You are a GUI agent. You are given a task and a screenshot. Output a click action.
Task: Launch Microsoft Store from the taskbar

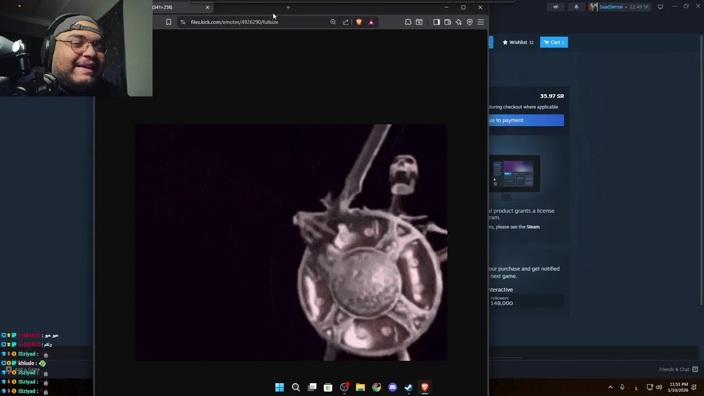(328, 387)
